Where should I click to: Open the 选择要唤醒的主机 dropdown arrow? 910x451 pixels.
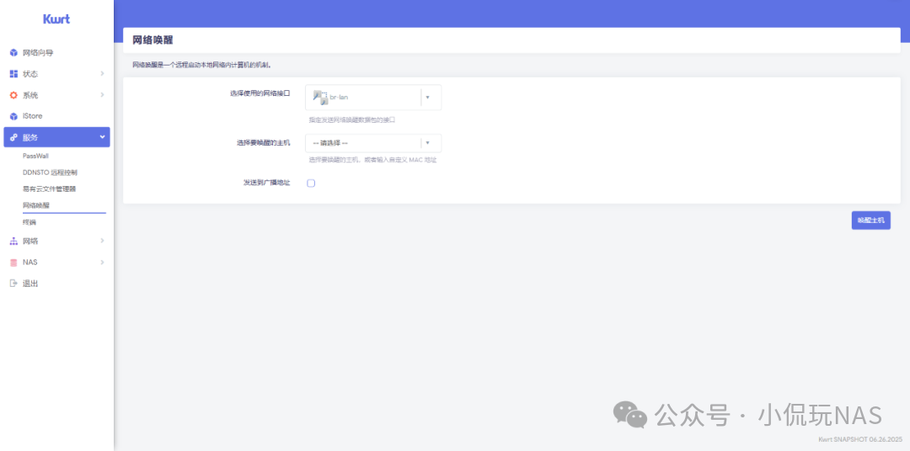pyautogui.click(x=428, y=142)
